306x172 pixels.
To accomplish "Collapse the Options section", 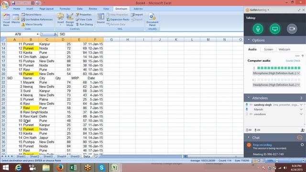I will click(x=249, y=40).
